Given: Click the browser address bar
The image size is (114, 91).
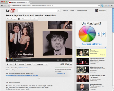Looking at the screenshot, I should click(x=55, y=6).
